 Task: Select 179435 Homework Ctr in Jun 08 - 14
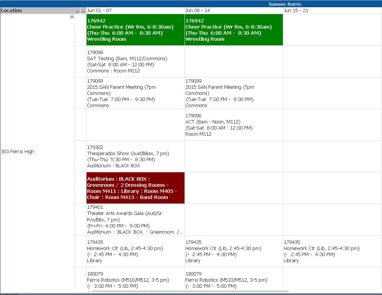[234, 251]
